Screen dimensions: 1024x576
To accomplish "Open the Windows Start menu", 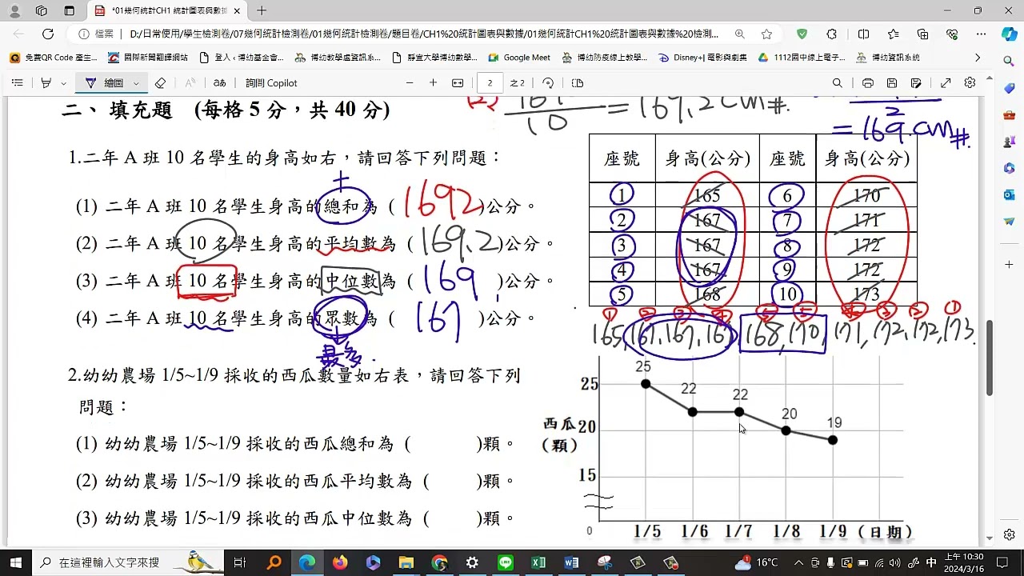I will coord(15,562).
